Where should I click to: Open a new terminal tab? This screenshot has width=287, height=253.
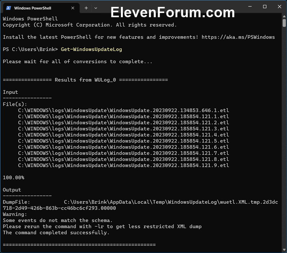(x=86, y=8)
